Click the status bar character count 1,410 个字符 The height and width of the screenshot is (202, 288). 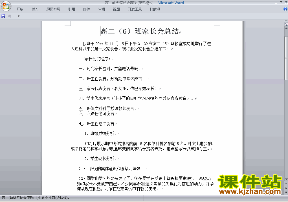pyautogui.click(x=52, y=198)
